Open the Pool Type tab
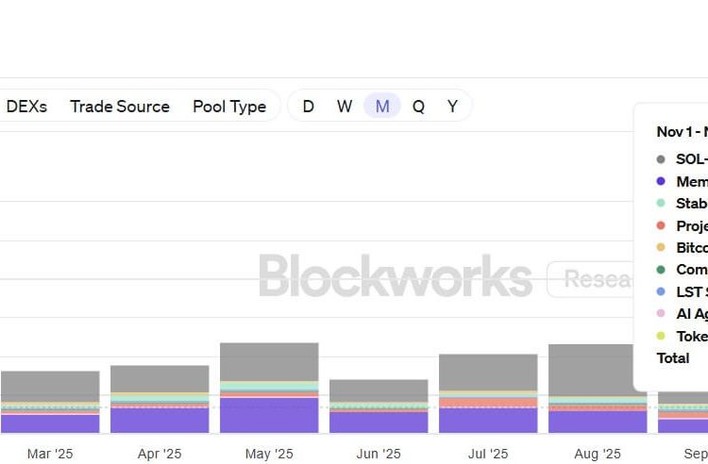 228,107
